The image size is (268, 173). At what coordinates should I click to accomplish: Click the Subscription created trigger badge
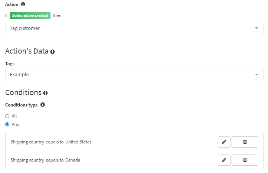pyautogui.click(x=30, y=15)
